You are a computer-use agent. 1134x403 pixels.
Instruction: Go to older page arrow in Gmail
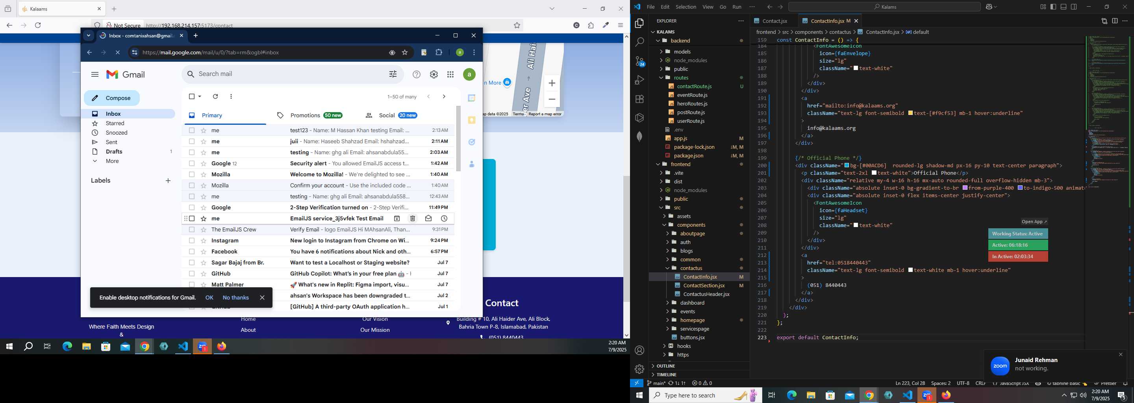(444, 96)
